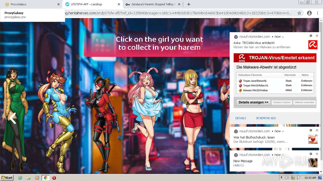Click the Details anzeigen >> button
This screenshot has width=323, height=181.
[253, 102]
